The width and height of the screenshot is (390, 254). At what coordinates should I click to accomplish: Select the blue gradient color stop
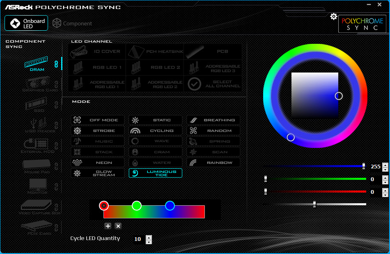pos(170,206)
